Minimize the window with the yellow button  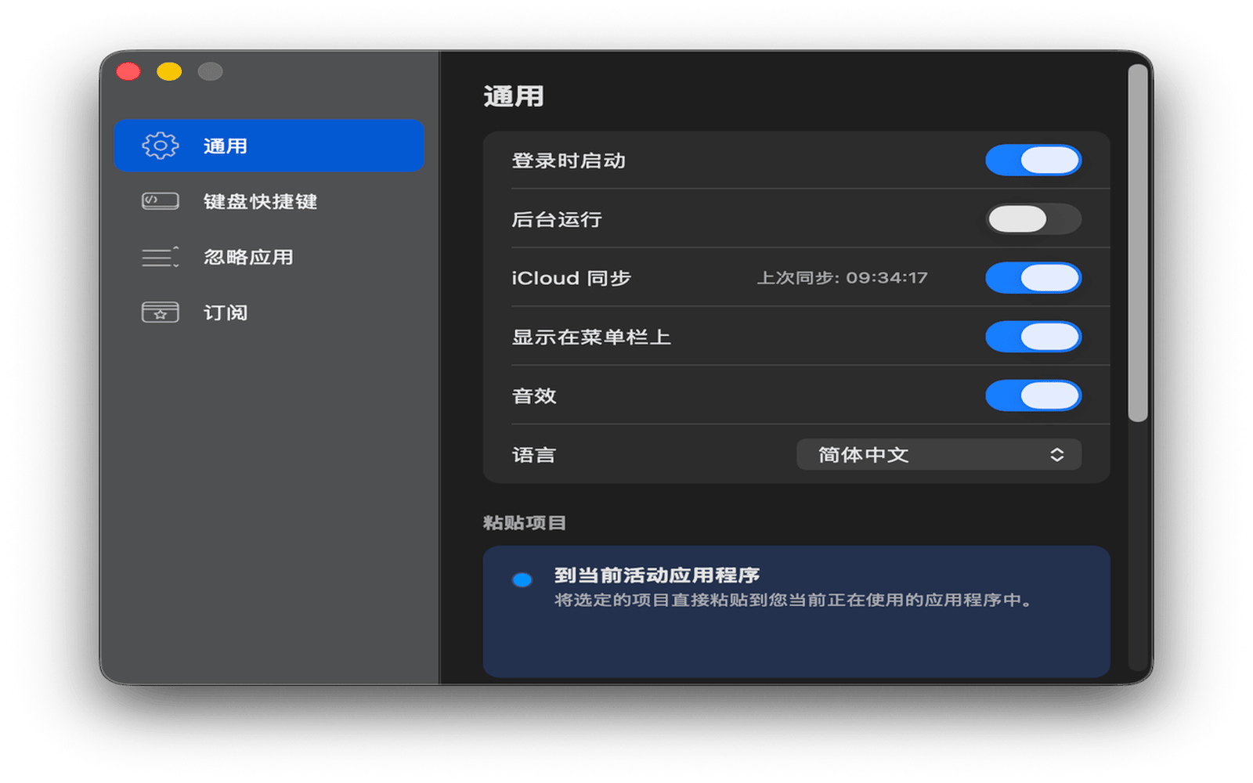click(169, 71)
